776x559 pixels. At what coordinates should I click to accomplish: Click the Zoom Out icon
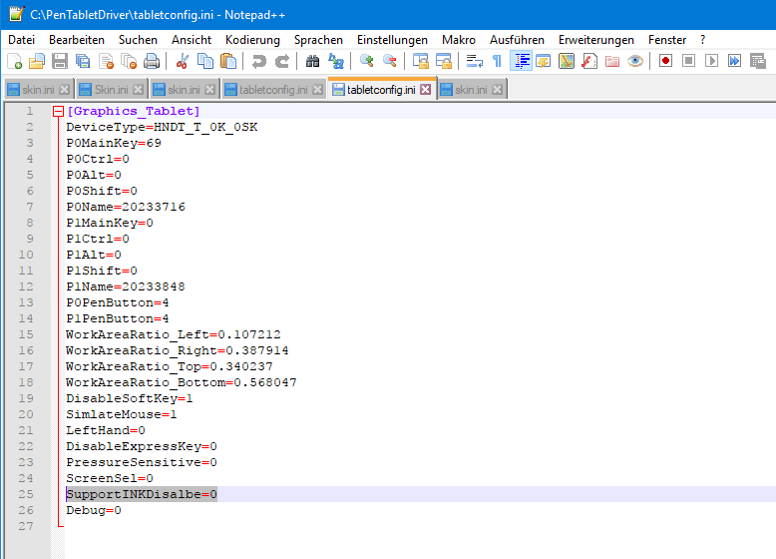[389, 62]
